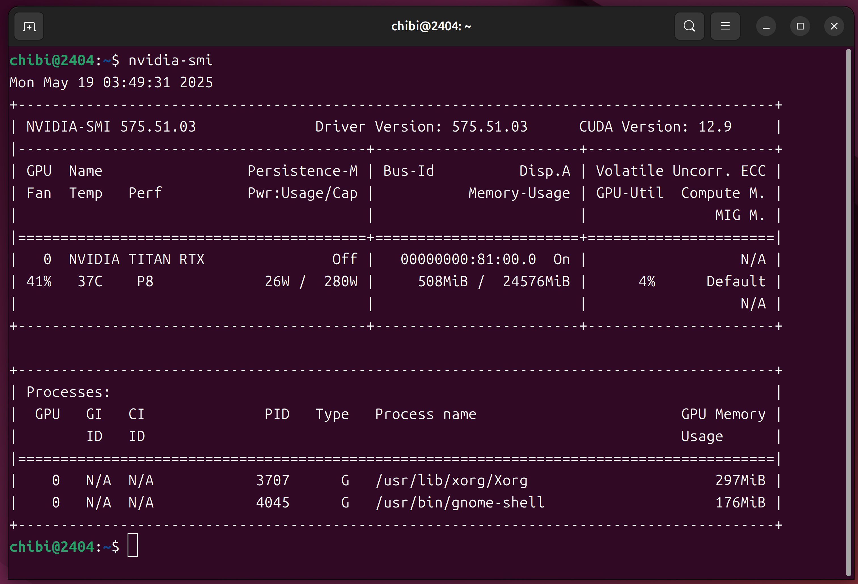This screenshot has height=584, width=858.
Task: Click the terminal search icon
Action: [689, 26]
